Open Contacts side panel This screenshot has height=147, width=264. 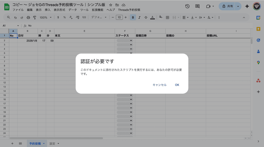click(x=258, y=51)
